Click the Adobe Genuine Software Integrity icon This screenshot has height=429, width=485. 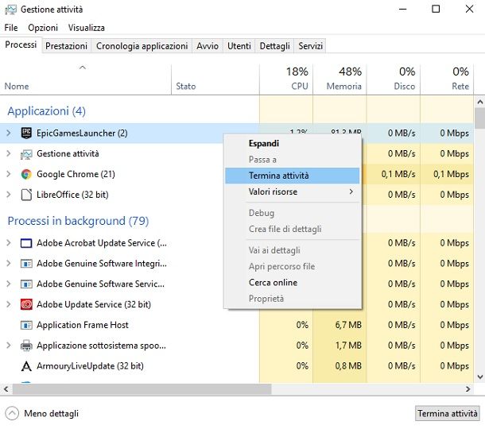click(x=26, y=264)
